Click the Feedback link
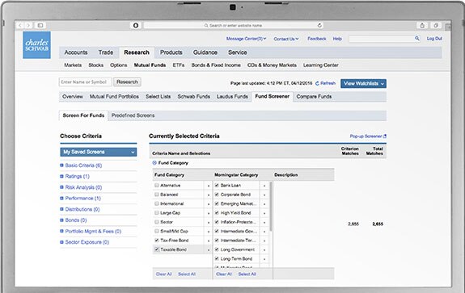This screenshot has width=465, height=293. click(x=317, y=39)
